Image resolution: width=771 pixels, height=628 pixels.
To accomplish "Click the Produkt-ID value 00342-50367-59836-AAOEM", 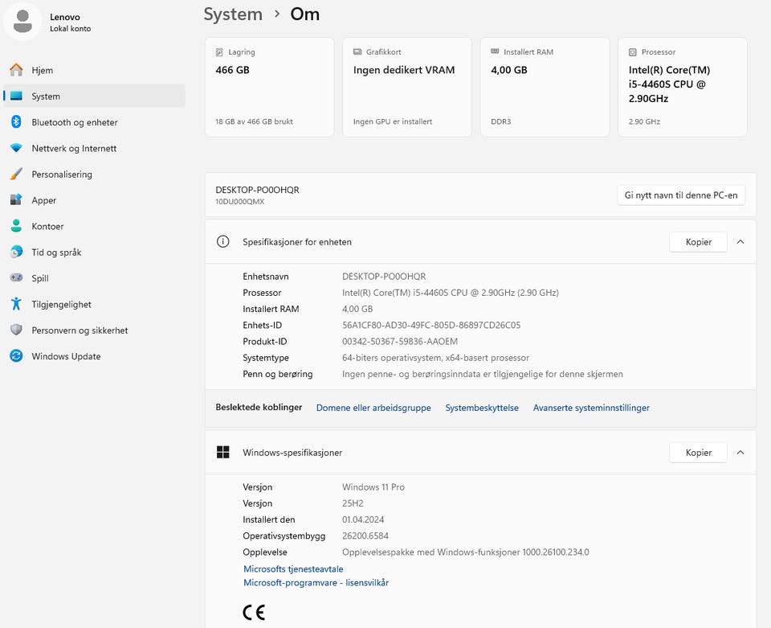I will (400, 341).
